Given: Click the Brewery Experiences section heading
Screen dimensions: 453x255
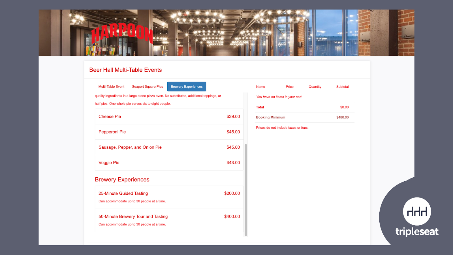Looking at the screenshot, I should click(x=122, y=180).
